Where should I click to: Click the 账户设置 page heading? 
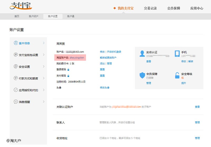17,30
